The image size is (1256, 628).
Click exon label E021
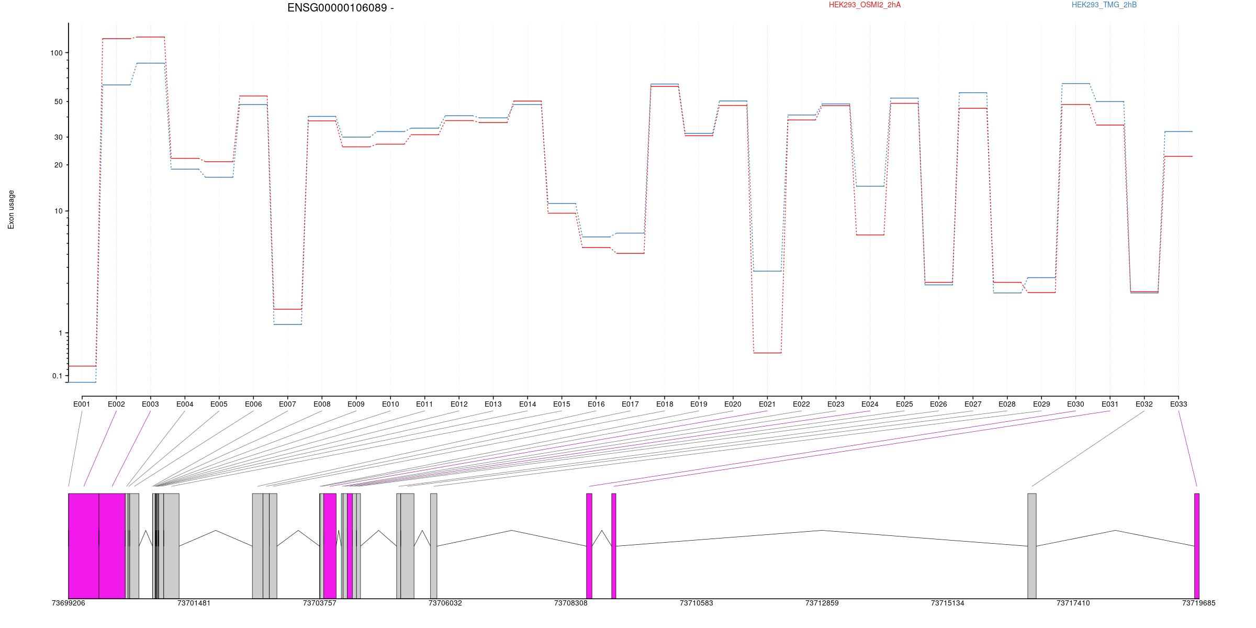pos(767,404)
